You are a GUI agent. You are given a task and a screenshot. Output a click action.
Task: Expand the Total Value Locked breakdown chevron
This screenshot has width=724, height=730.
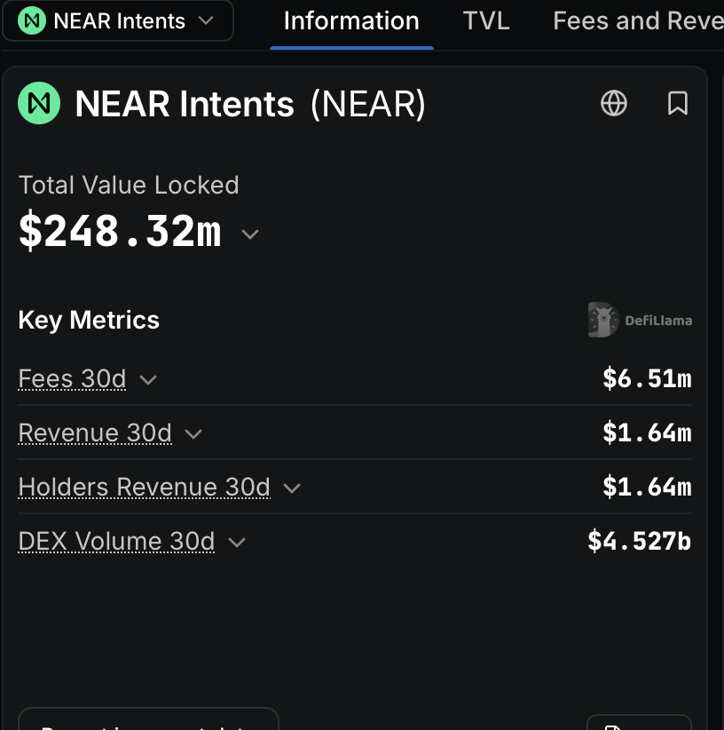coord(250,234)
